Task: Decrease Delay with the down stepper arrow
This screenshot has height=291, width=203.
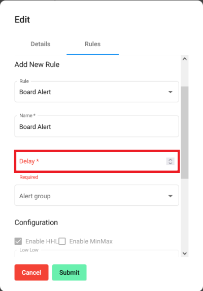Action: point(171,163)
